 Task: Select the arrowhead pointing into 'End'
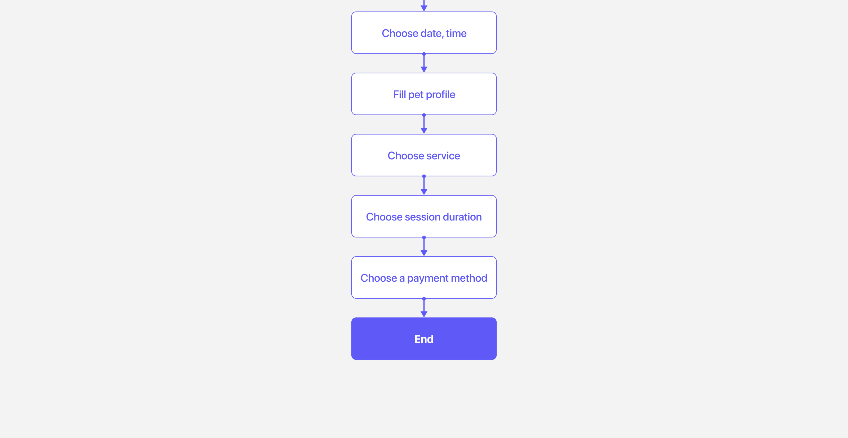(x=424, y=314)
